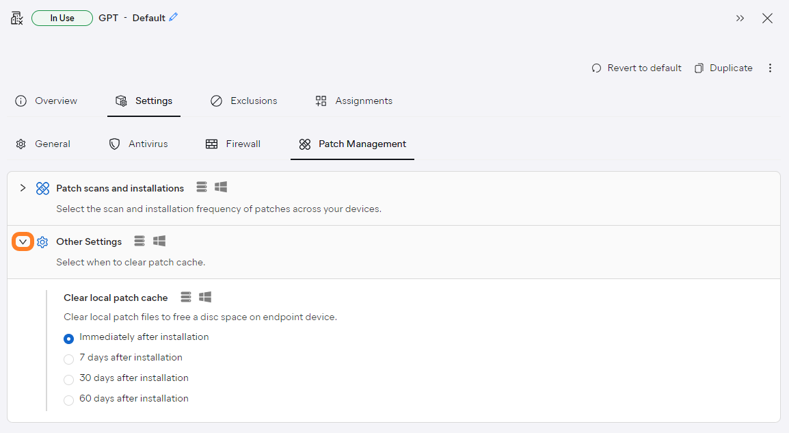789x433 pixels.
Task: Switch to the Exclusions tab
Action: point(243,101)
